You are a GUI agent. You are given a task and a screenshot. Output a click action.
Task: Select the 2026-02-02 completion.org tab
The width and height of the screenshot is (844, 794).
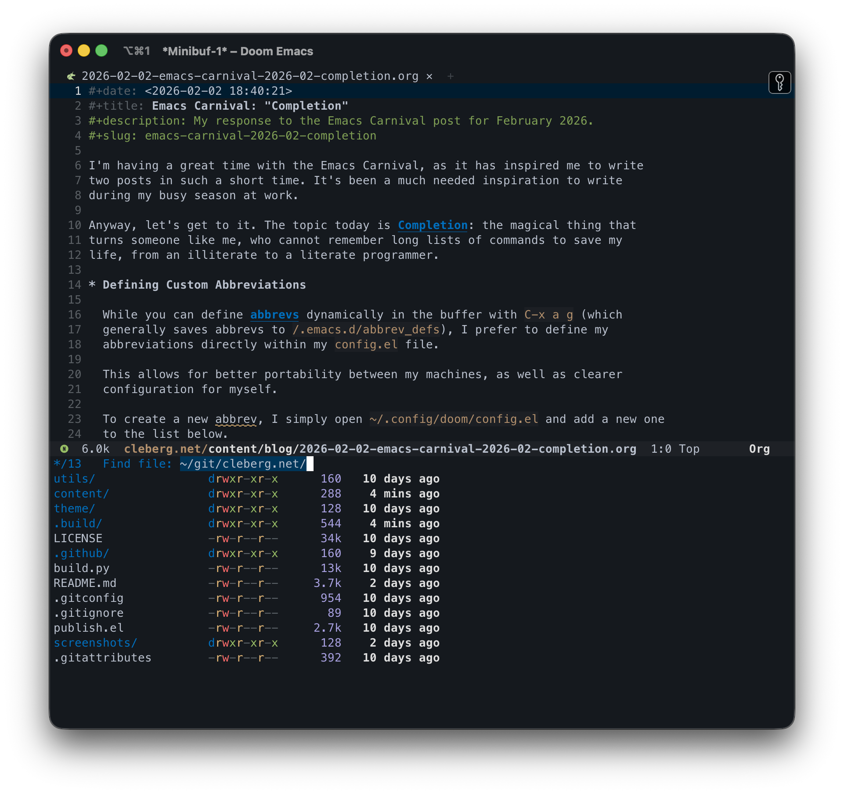(250, 76)
